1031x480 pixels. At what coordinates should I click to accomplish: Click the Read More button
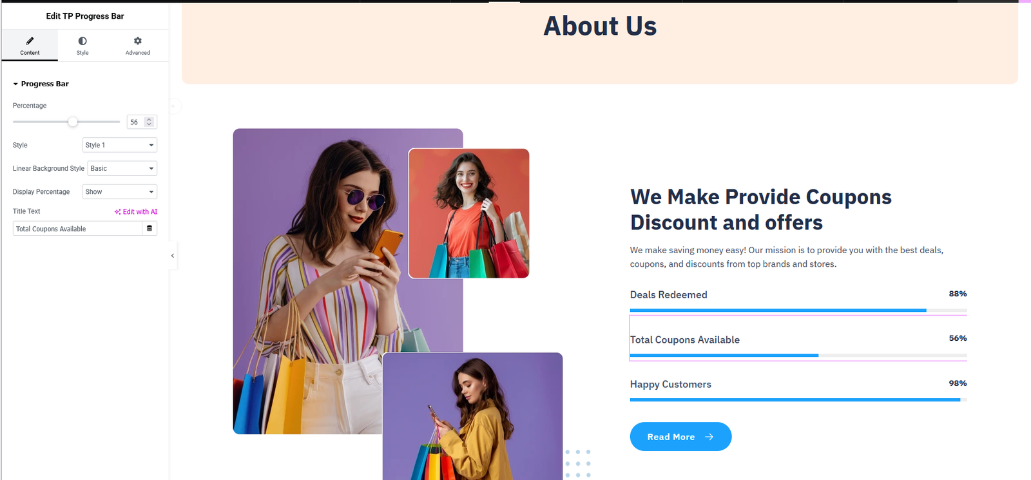coord(680,437)
